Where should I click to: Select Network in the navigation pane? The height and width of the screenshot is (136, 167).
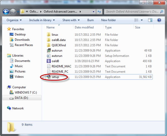(x=18, y=108)
